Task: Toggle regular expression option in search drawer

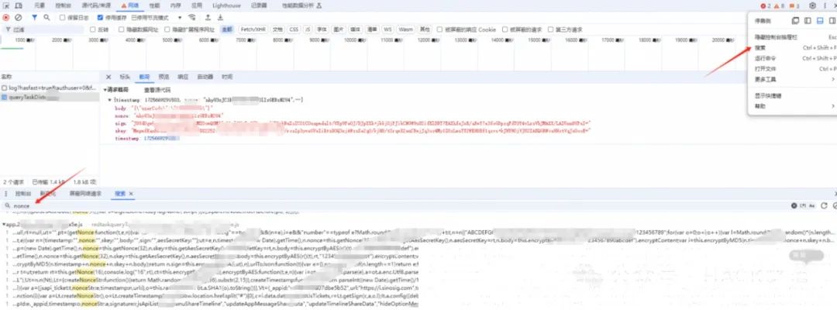Action: [x=803, y=205]
